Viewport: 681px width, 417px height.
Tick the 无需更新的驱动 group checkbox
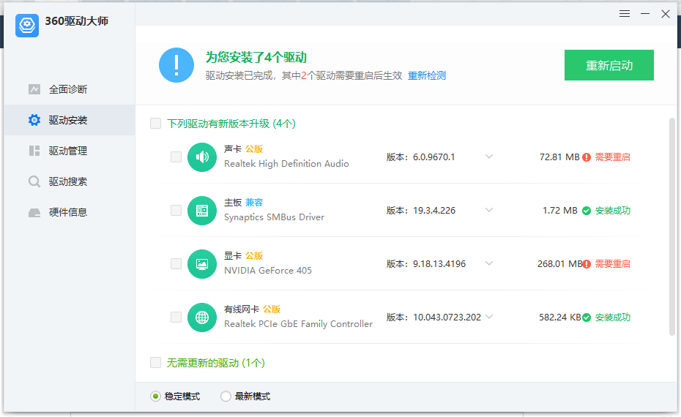pos(155,362)
